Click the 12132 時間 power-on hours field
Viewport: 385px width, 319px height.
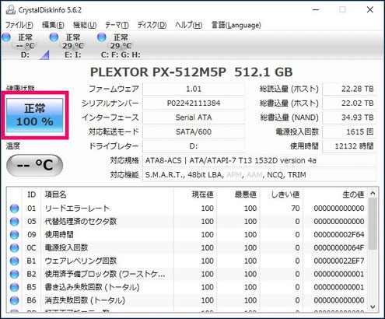coord(349,146)
